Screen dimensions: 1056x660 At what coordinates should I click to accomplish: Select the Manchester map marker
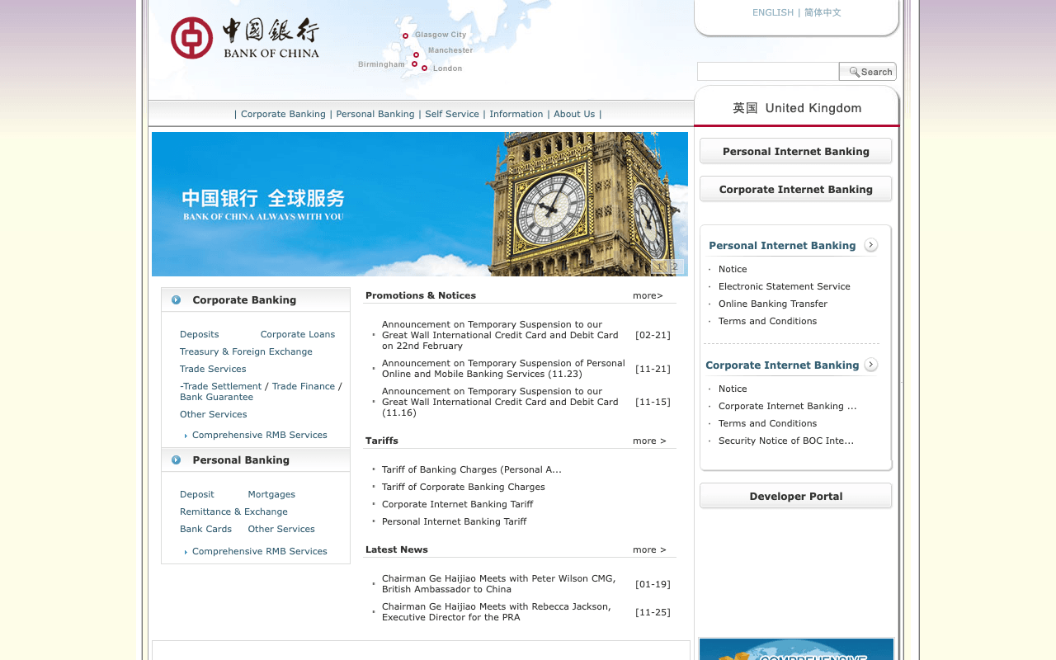(416, 54)
